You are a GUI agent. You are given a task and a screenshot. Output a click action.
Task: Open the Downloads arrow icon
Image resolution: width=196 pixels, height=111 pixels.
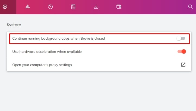pyautogui.click(x=96, y=7)
